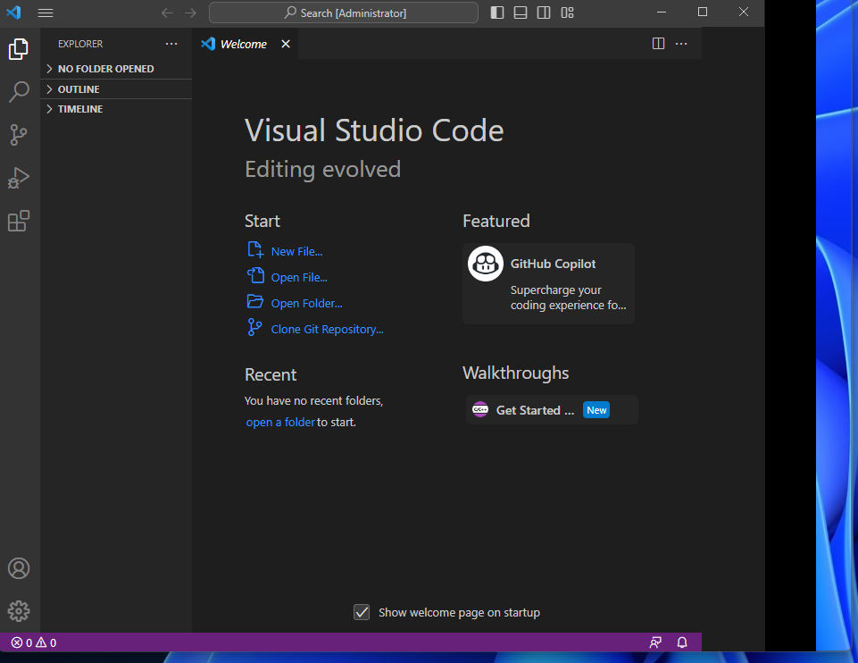This screenshot has width=858, height=663.
Task: Open the hamburger application menu
Action: point(46,13)
